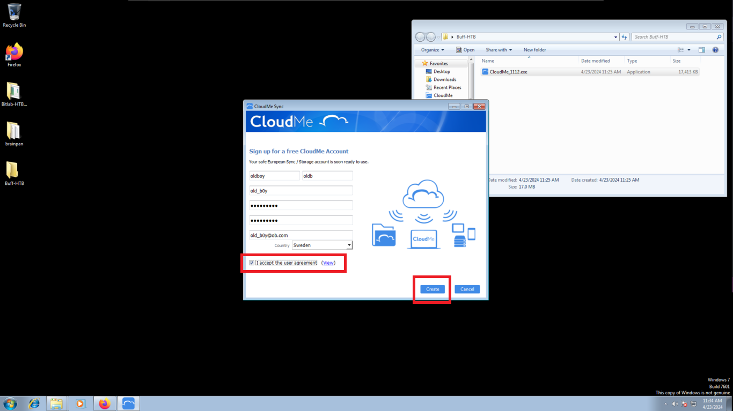
Task: Select Downloads under Favorites
Action: [x=445, y=79]
